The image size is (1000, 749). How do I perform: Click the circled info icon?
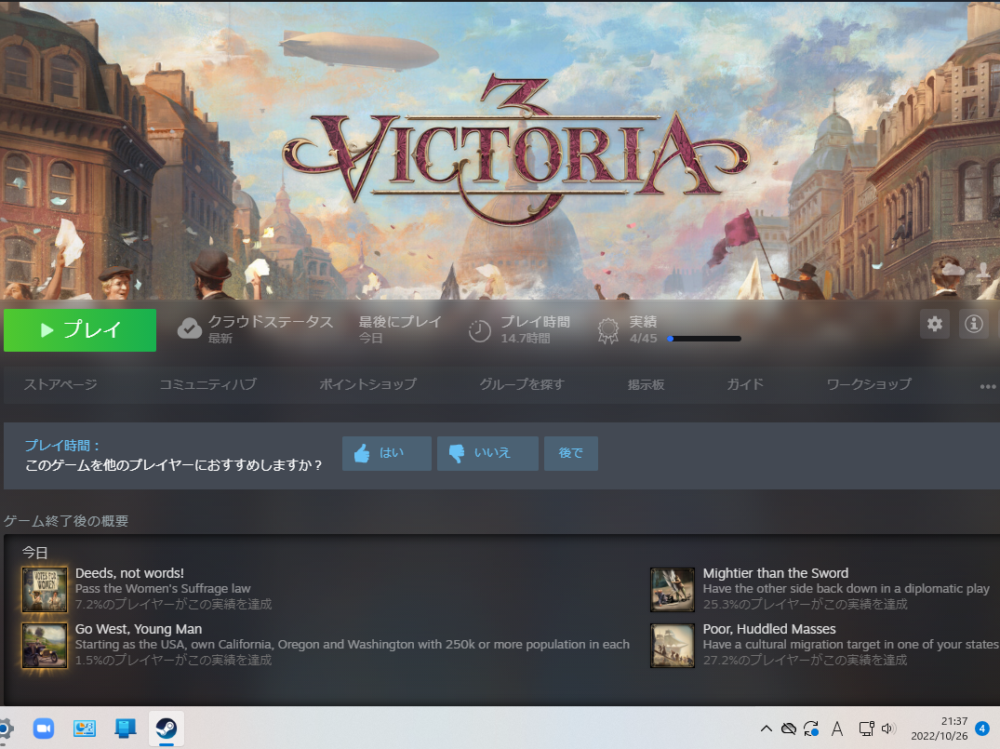click(973, 324)
